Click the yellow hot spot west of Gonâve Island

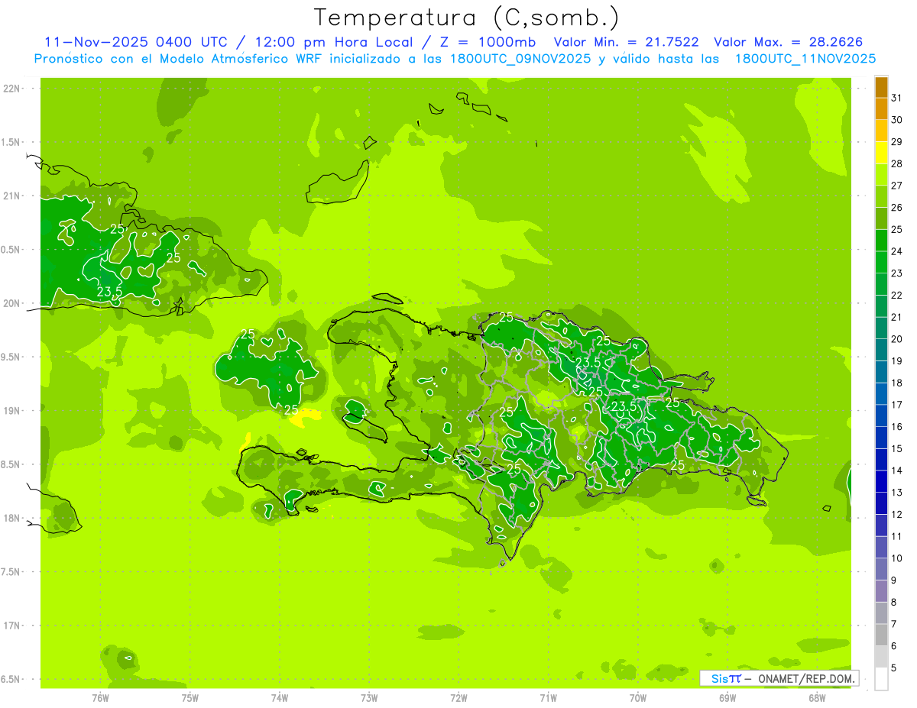click(308, 416)
